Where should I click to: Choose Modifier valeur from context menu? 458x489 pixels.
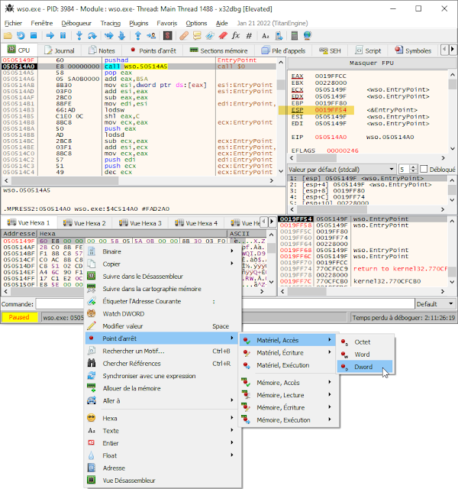pos(163,326)
